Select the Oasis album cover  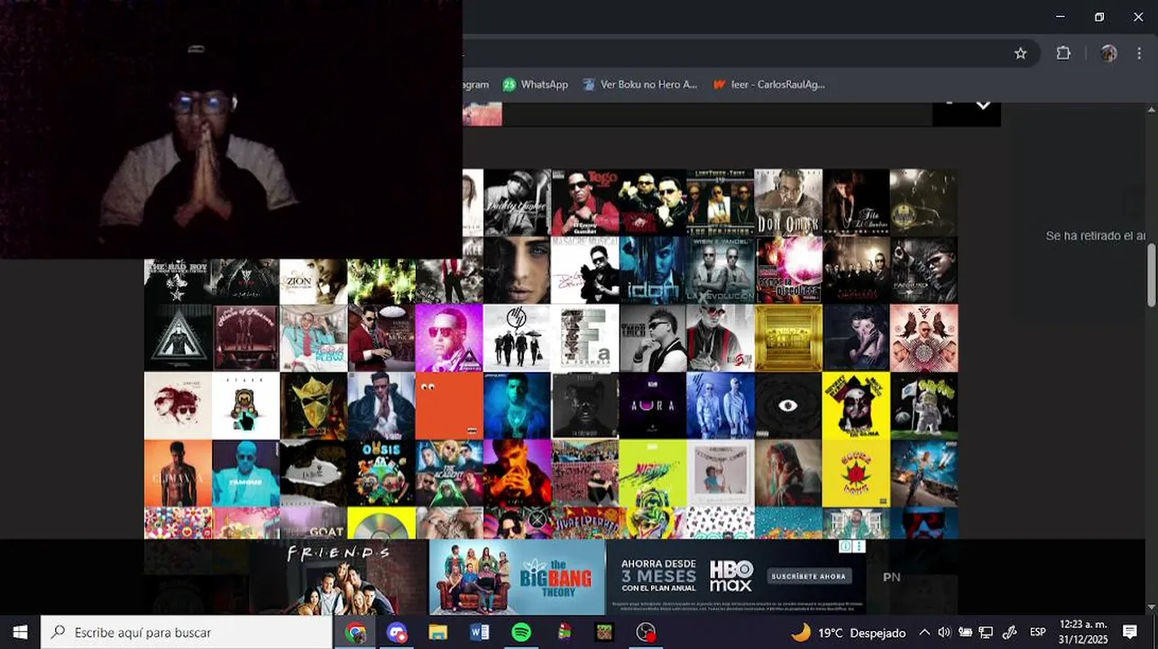click(381, 473)
